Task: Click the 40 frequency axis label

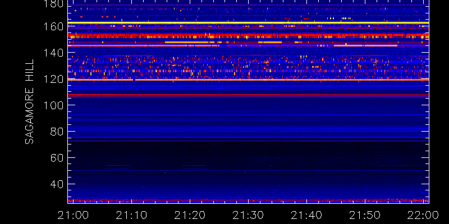Action: coord(57,184)
